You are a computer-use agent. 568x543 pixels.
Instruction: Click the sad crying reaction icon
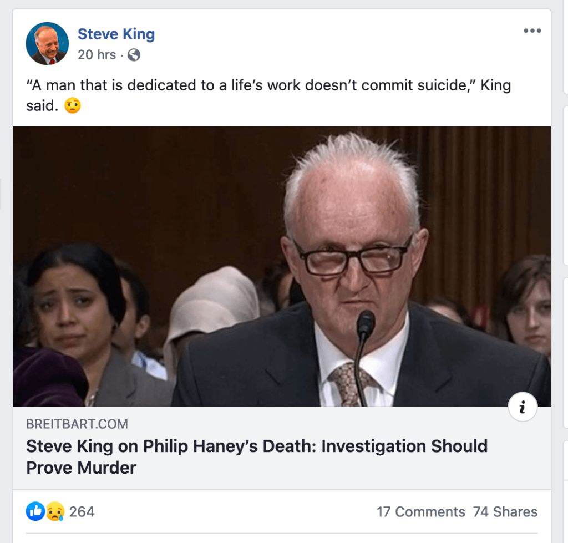pos(55,511)
